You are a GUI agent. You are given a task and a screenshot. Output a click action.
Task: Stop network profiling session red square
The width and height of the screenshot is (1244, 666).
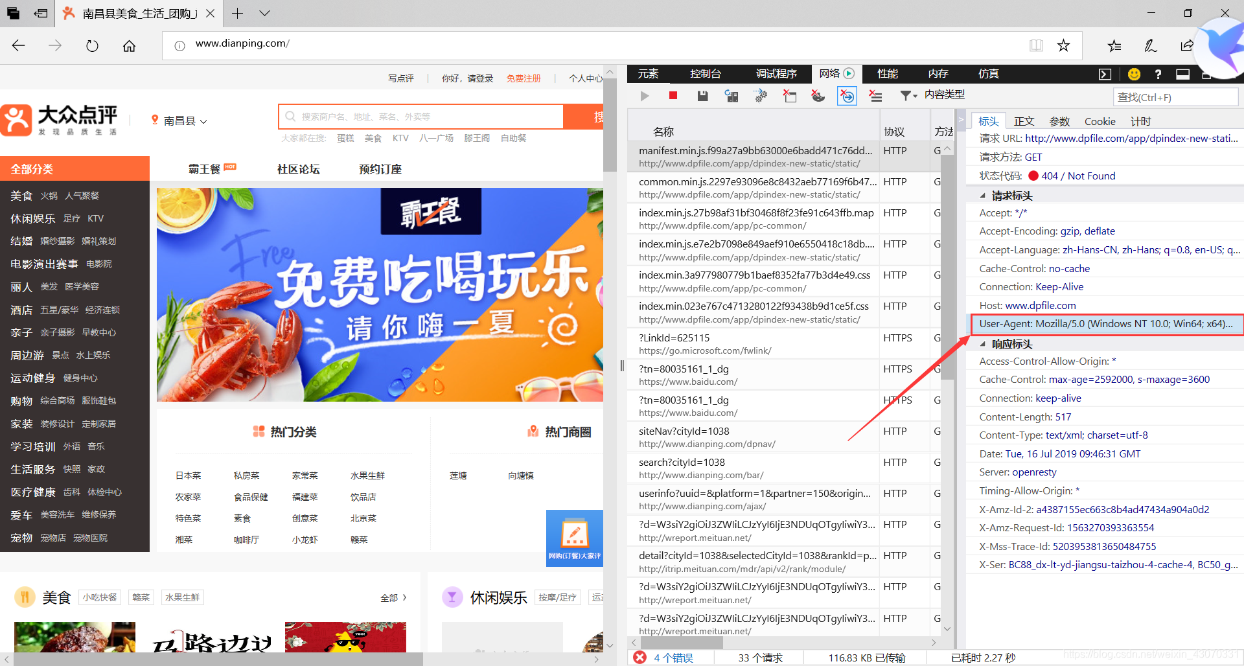tap(673, 96)
